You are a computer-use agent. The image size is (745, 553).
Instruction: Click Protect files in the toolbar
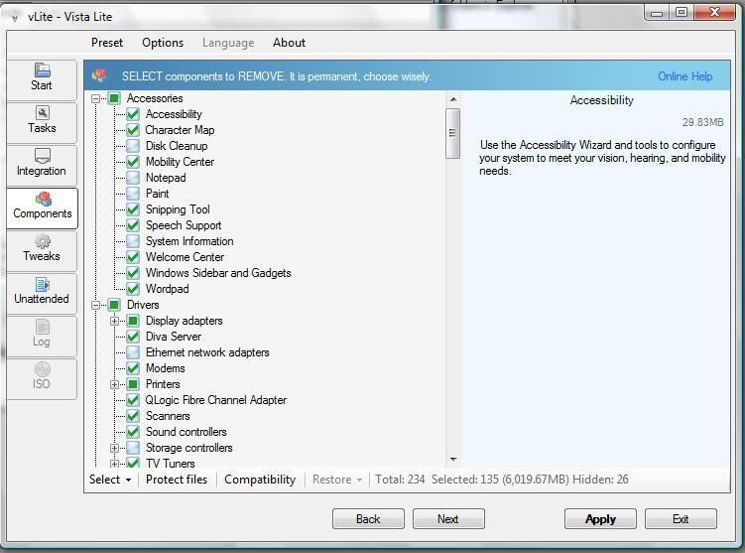[177, 480]
